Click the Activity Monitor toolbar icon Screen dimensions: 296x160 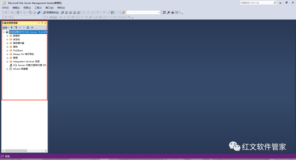point(112,12)
